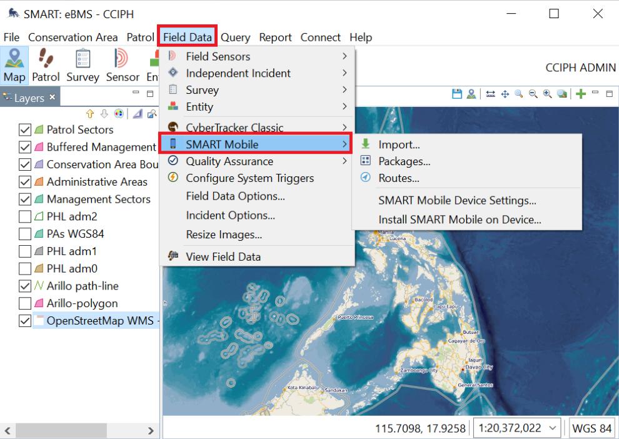Move layer down with grey arrow
This screenshot has height=439, width=619.
pyautogui.click(x=104, y=114)
